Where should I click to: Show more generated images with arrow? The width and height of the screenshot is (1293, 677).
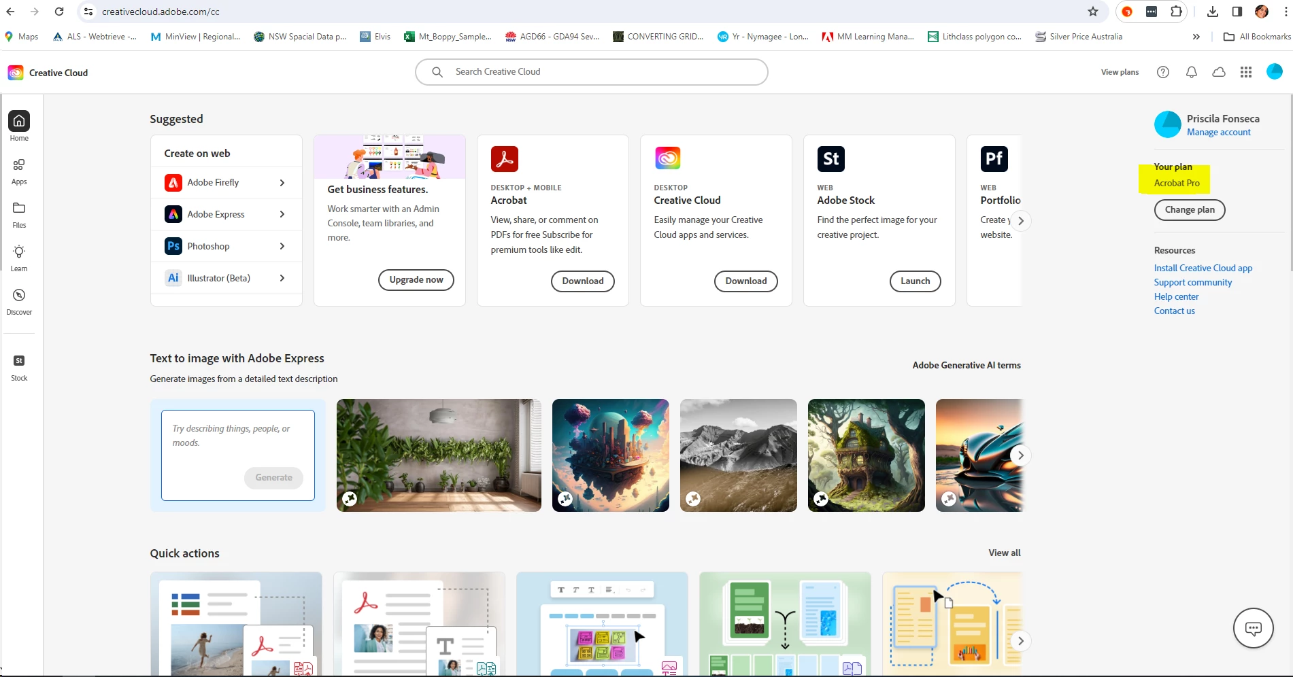pos(1021,455)
